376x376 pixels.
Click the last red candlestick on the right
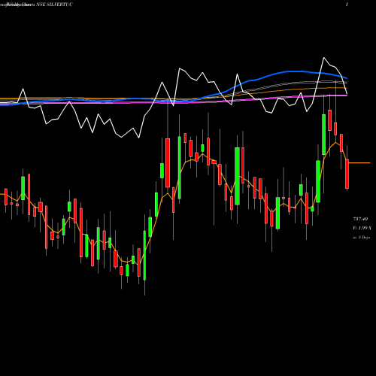347,174
